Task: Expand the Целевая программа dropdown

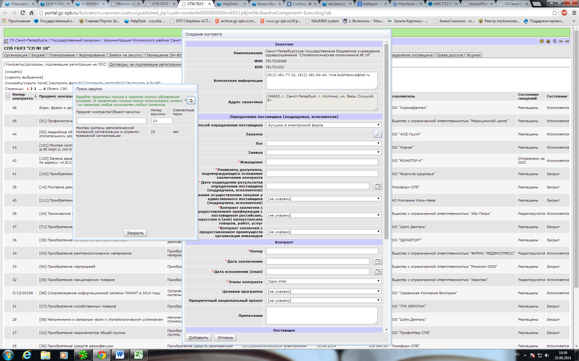Action: pos(324,292)
